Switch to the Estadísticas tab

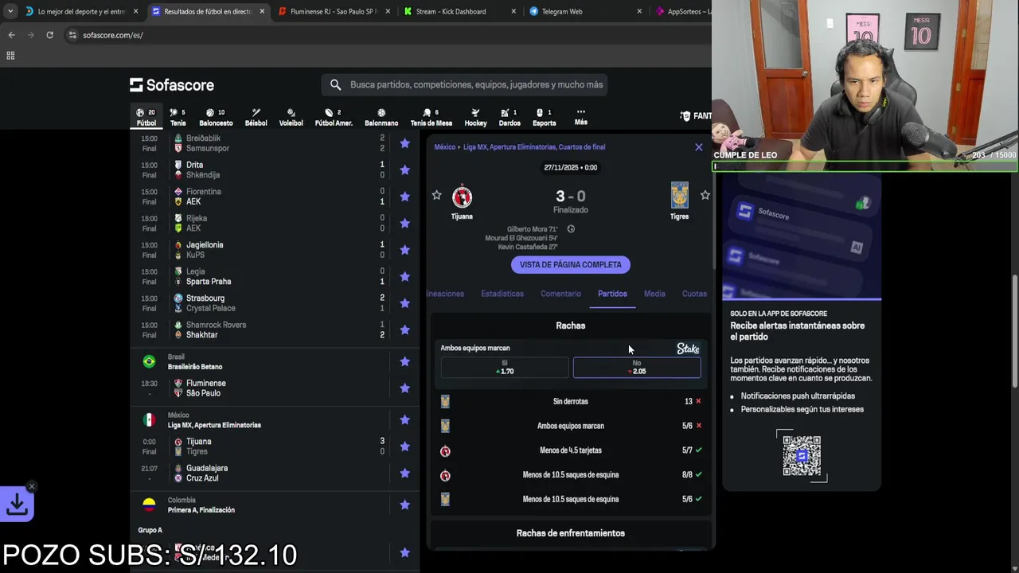(502, 294)
